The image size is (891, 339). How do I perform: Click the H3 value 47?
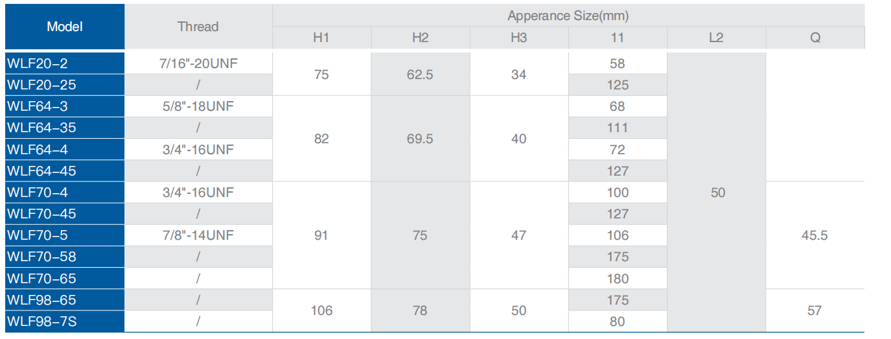click(x=518, y=235)
